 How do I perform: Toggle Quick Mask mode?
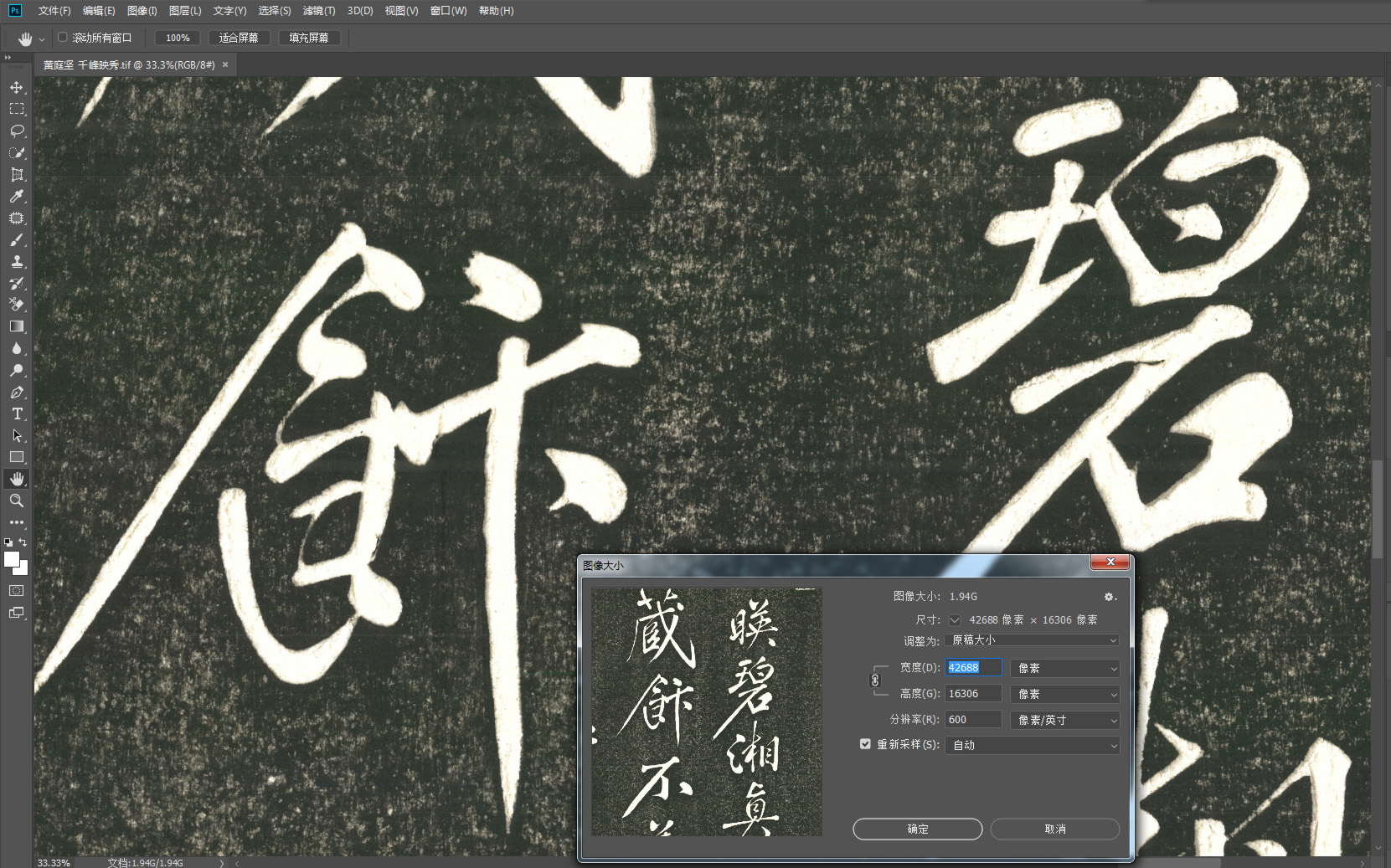(x=17, y=591)
